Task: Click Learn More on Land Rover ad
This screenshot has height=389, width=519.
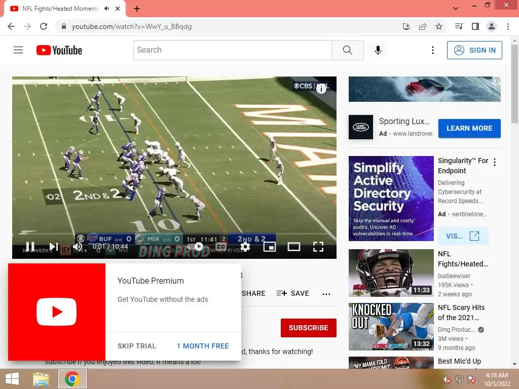Action: click(x=469, y=128)
